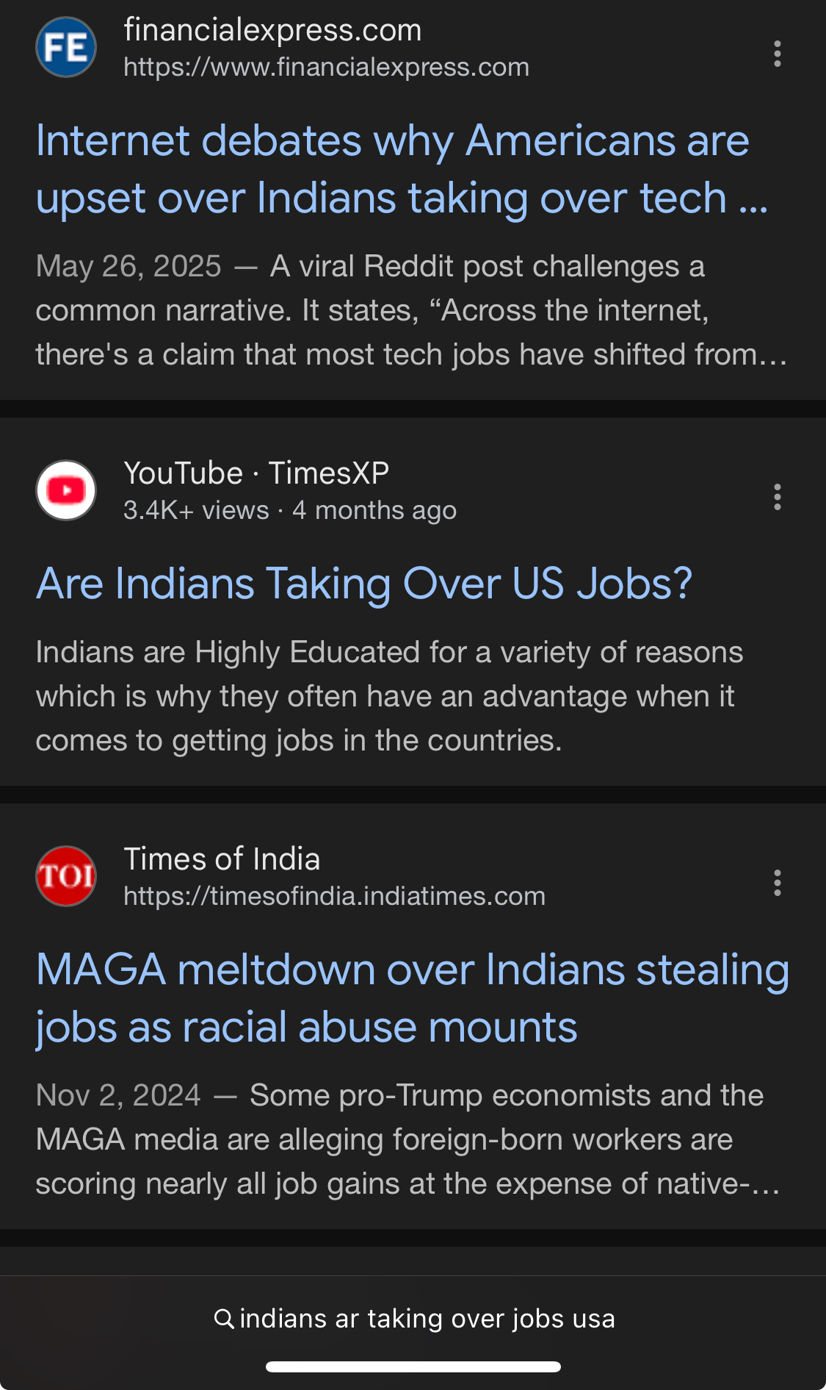826x1390 pixels.
Task: Tap the YouTube play logo icon
Action: 66,490
